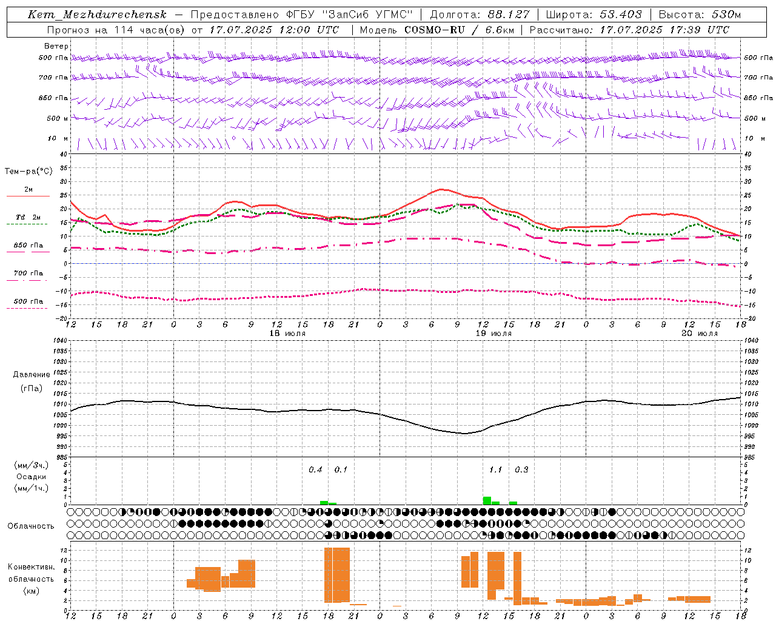Click the Осадки section label

(31, 477)
